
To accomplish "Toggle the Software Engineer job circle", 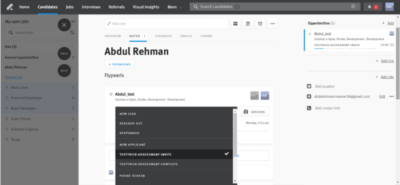I will (6, 129).
